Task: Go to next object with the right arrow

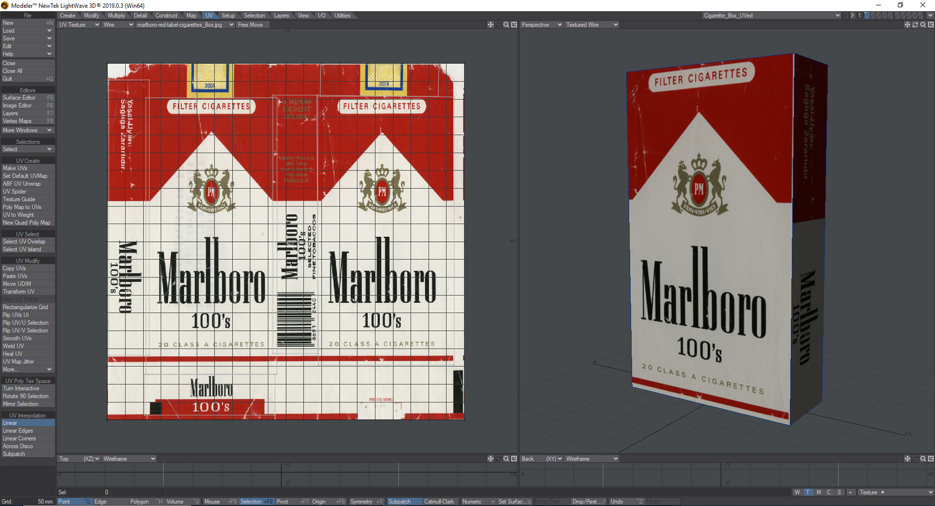Action: tap(852, 16)
